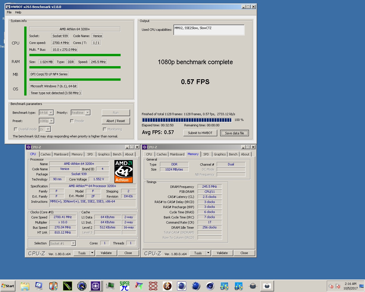The width and height of the screenshot is (365, 292).
Task: Open the File menu in HWBOT x265
Action: (9, 12)
